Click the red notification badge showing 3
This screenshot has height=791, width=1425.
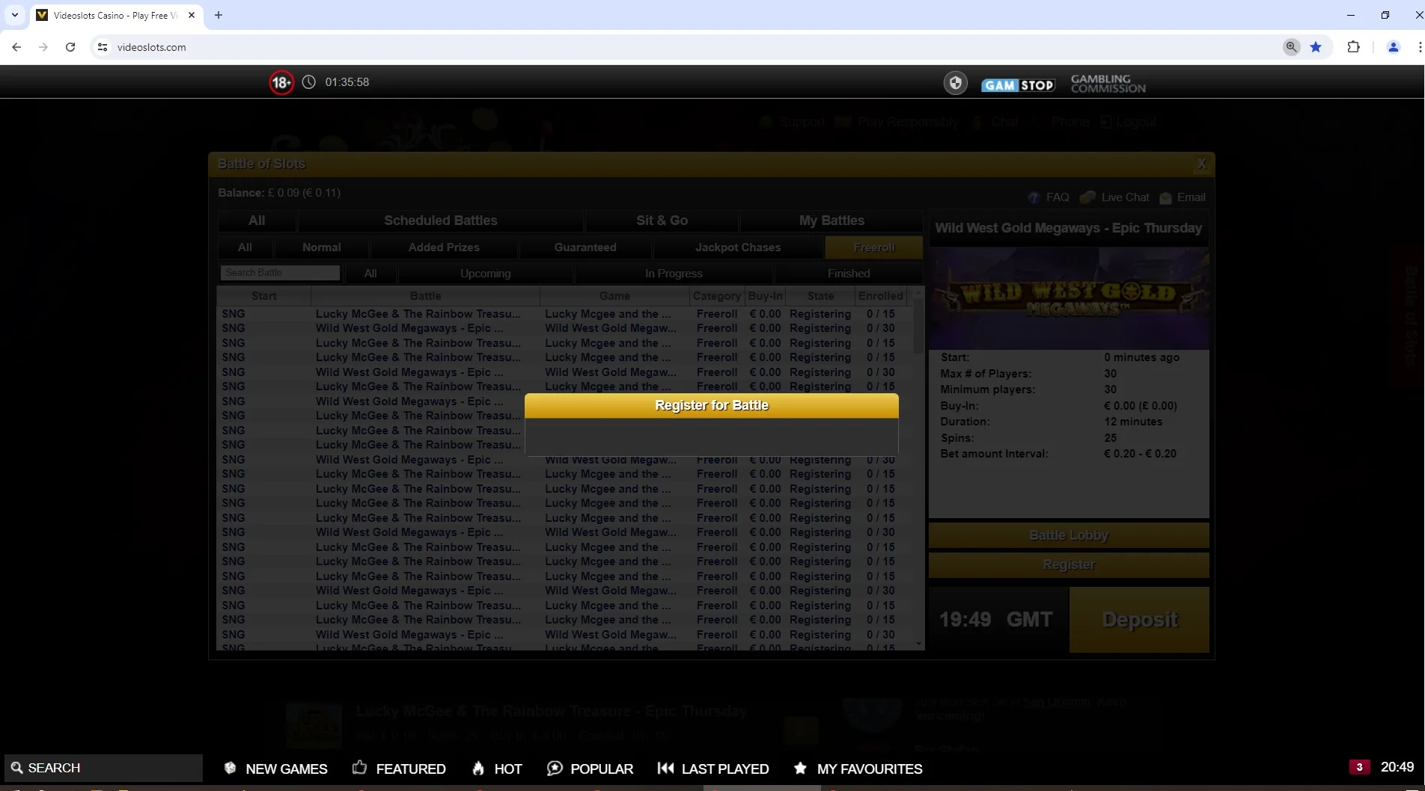pos(1359,767)
